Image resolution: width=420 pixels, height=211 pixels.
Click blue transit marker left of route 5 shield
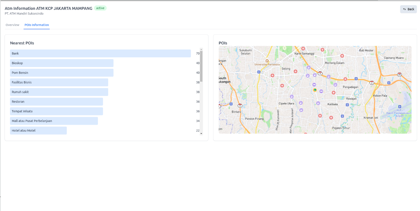pos(231,104)
